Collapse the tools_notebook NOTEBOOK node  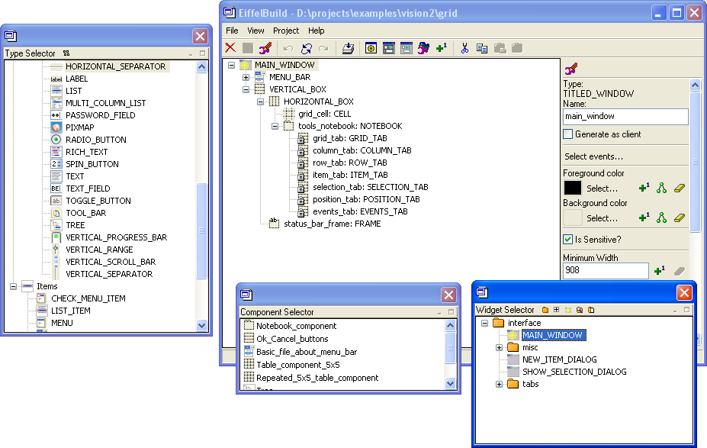pos(275,126)
